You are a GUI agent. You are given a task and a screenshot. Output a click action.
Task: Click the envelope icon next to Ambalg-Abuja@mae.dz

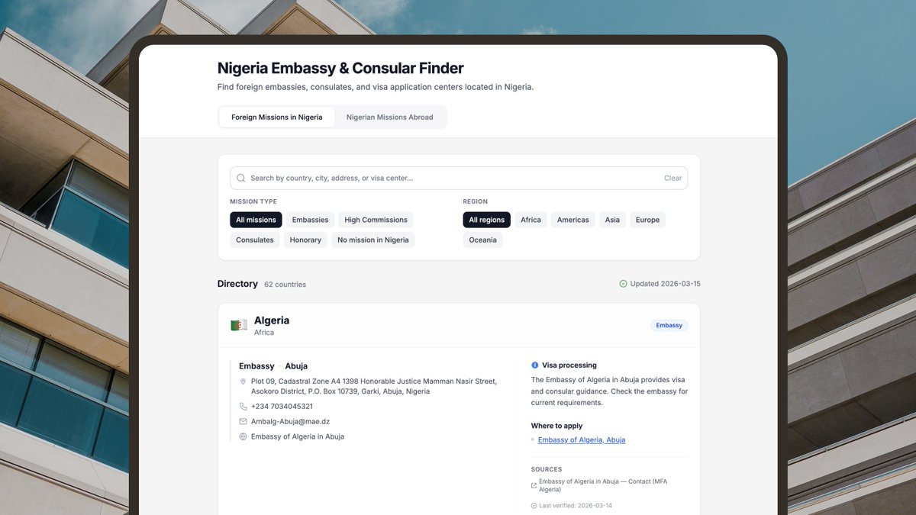[x=243, y=421]
